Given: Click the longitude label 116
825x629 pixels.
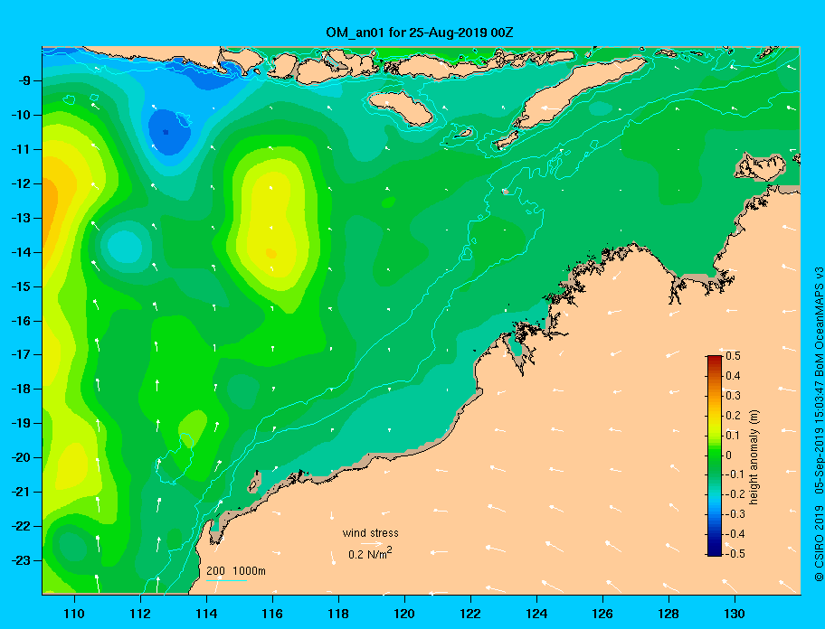Looking at the screenshot, I should [272, 614].
